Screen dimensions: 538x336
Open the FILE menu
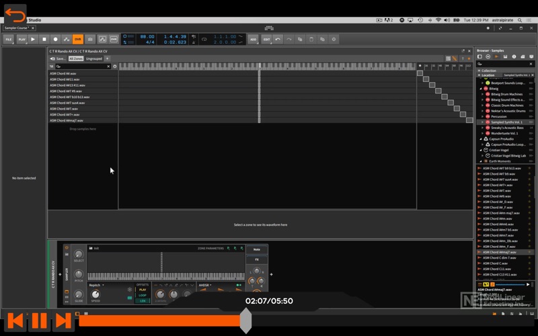tap(9, 40)
